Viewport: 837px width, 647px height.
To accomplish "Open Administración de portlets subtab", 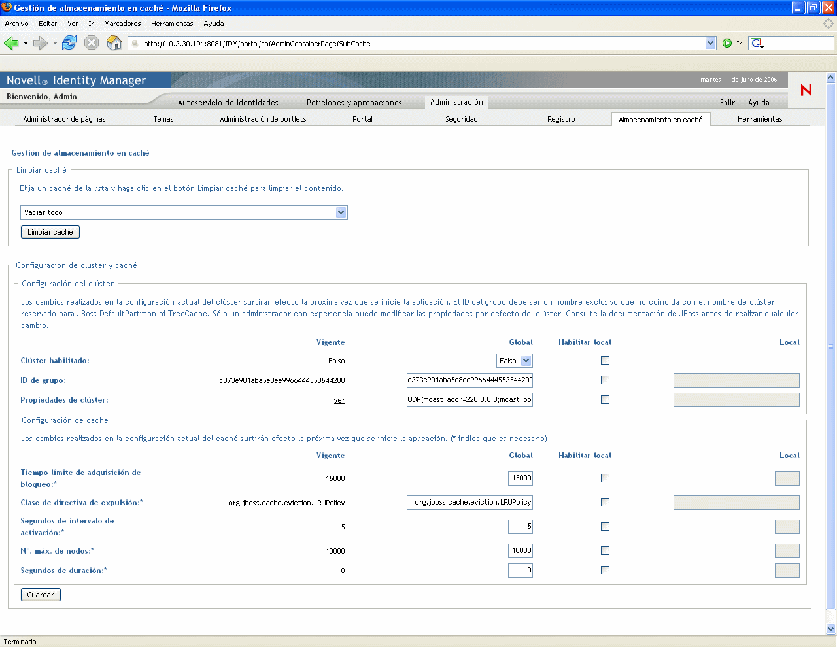I will [263, 119].
